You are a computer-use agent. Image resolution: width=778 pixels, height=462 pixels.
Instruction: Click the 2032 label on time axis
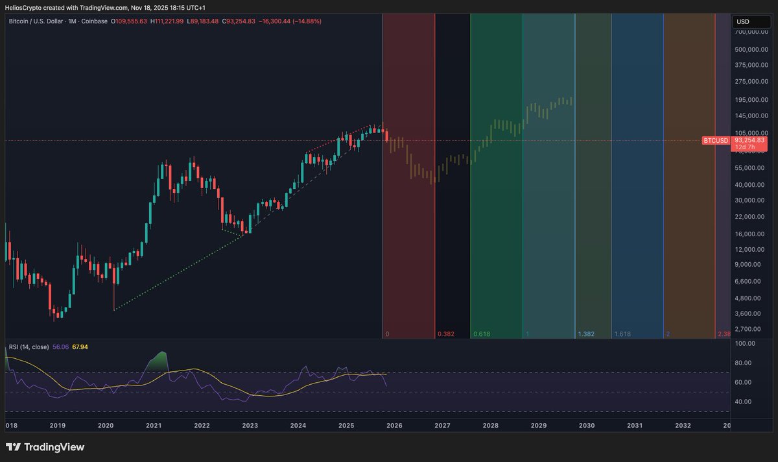pyautogui.click(x=683, y=425)
